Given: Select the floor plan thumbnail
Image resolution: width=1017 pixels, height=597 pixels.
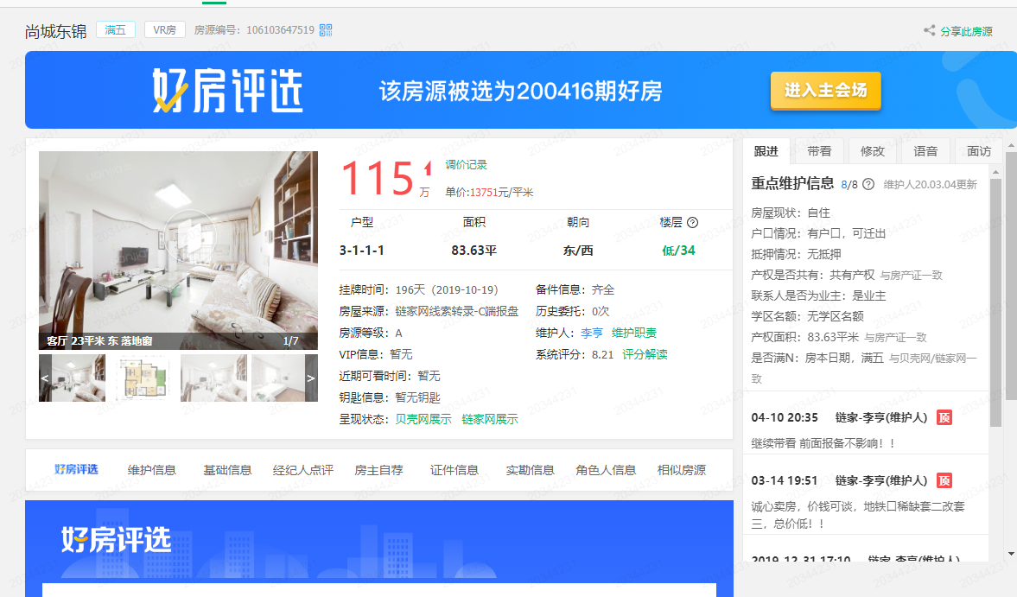Looking at the screenshot, I should click(142, 378).
